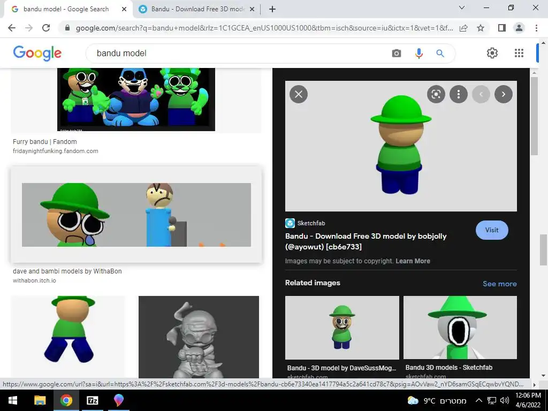Open the Windows Start menu
Screen dimensions: 548x411
[x=13, y=400]
